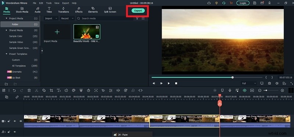This screenshot has width=294, height=137.
Task: Click the Add Text (T+) icon in timeline toolbar
Action: click(x=59, y=90)
